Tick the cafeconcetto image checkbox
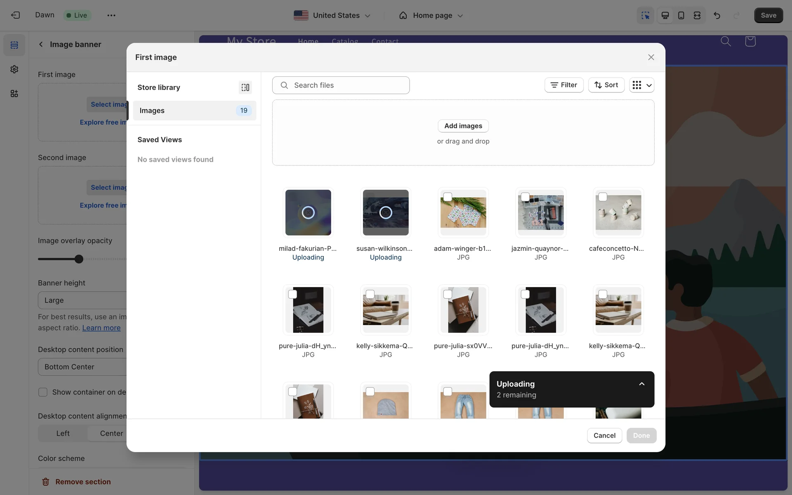The image size is (792, 495). click(603, 197)
